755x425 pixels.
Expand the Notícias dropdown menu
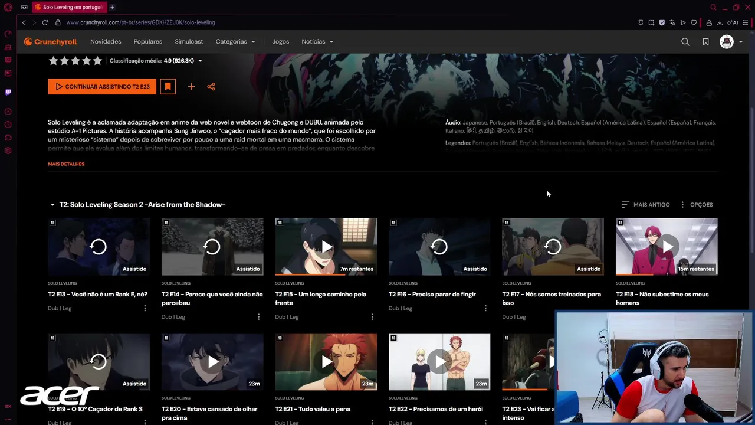(x=317, y=42)
